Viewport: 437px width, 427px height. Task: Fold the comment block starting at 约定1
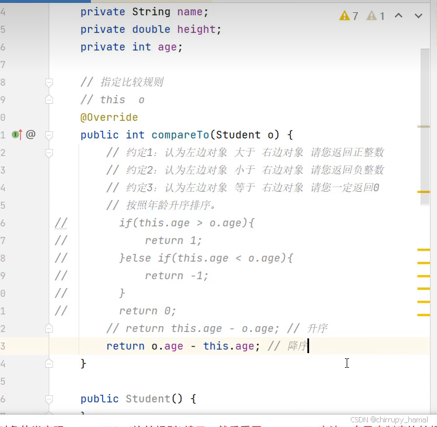point(49,153)
